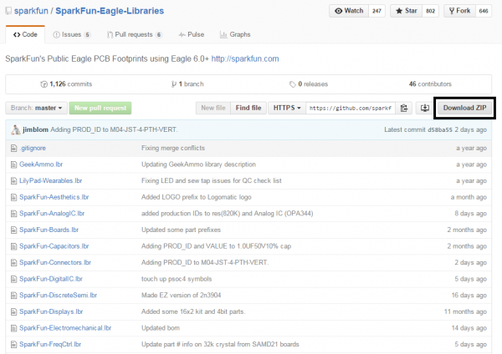This screenshot has width=502, height=354.
Task: Open SparkFun-Capacitors.lbr file
Action: click(54, 246)
